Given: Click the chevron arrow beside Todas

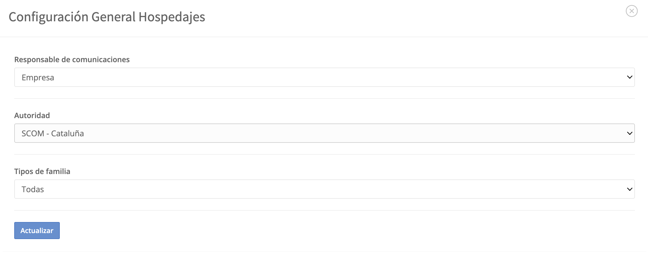Looking at the screenshot, I should click(629, 189).
